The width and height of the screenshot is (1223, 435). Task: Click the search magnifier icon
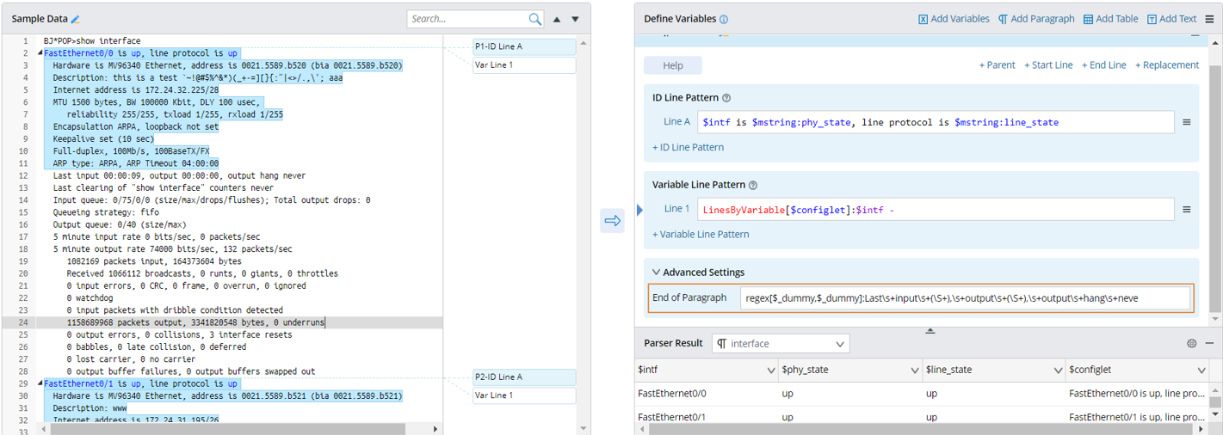tap(535, 19)
